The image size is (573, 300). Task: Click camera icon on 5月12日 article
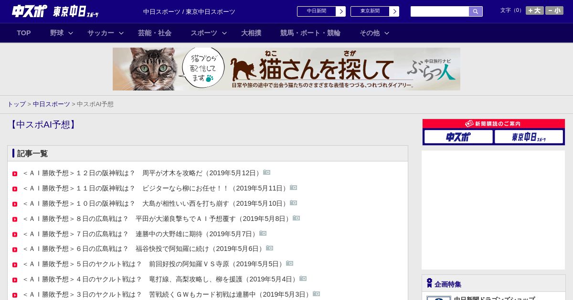(266, 172)
